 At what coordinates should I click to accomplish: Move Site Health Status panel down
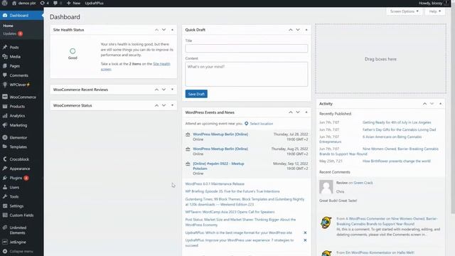pos(164,30)
